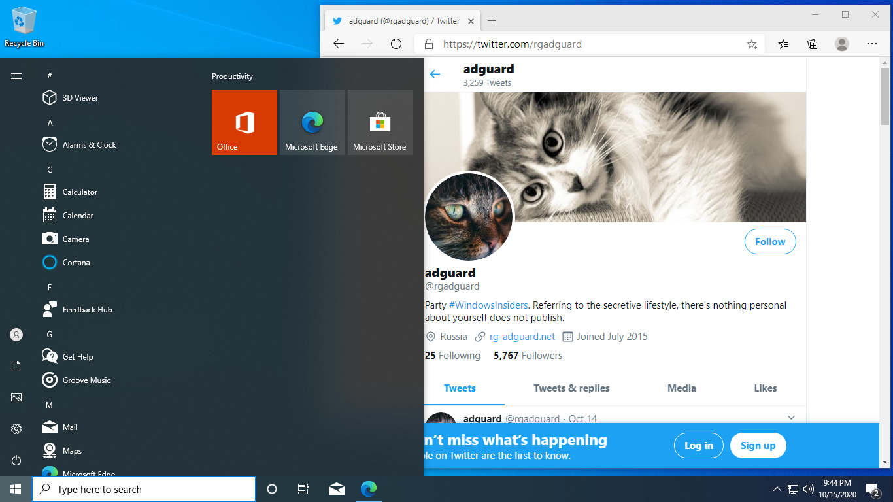Switch to the Tweets tab

tap(460, 388)
